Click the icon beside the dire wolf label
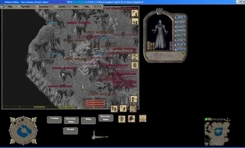Screen dimensions: 245x148 coord(135,57)
